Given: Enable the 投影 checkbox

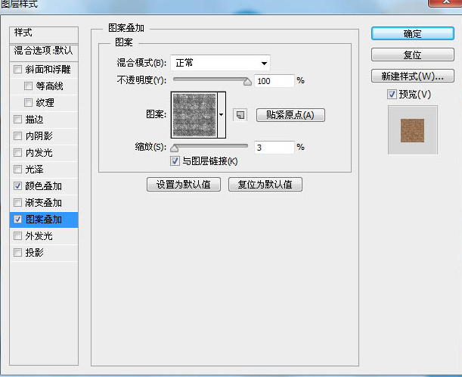Looking at the screenshot, I should point(17,253).
